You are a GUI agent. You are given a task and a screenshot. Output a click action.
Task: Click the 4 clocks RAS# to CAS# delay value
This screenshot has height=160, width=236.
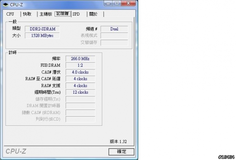pyautogui.click(x=80, y=79)
